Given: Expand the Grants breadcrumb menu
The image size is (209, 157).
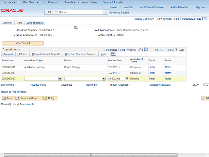Looking at the screenshot, I should 53,2.
